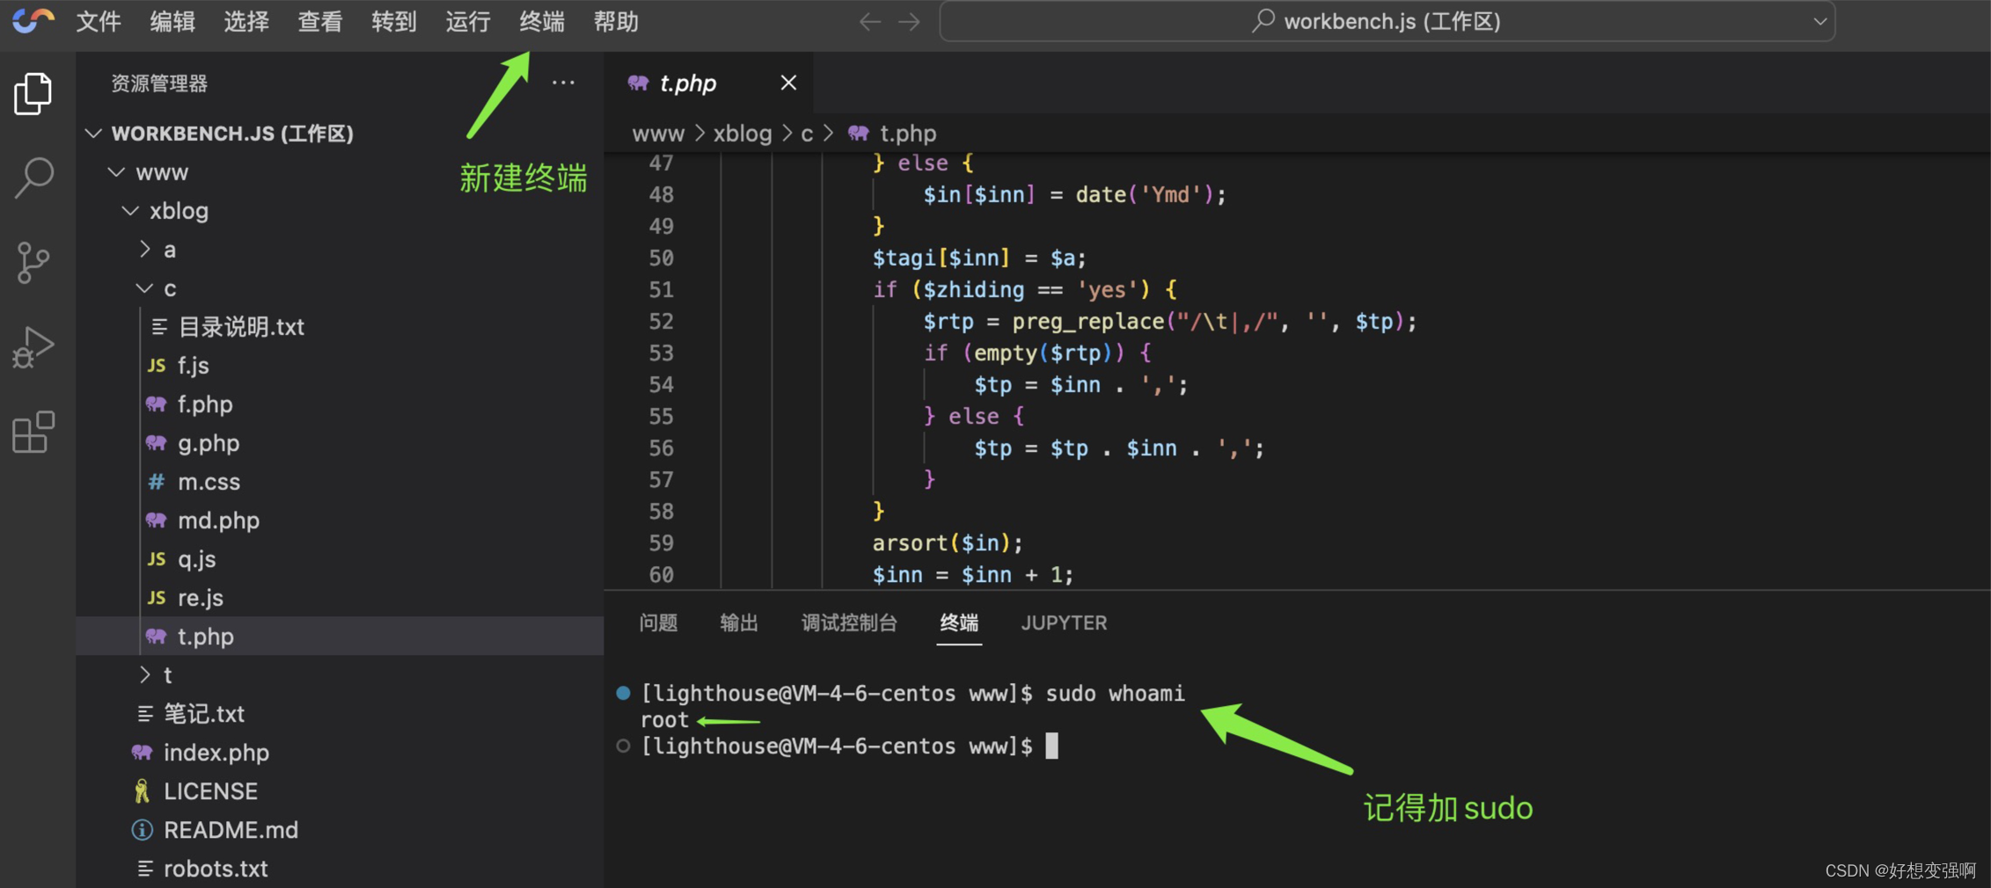
Task: Click the Cloud Studio logo icon
Action: tap(33, 20)
